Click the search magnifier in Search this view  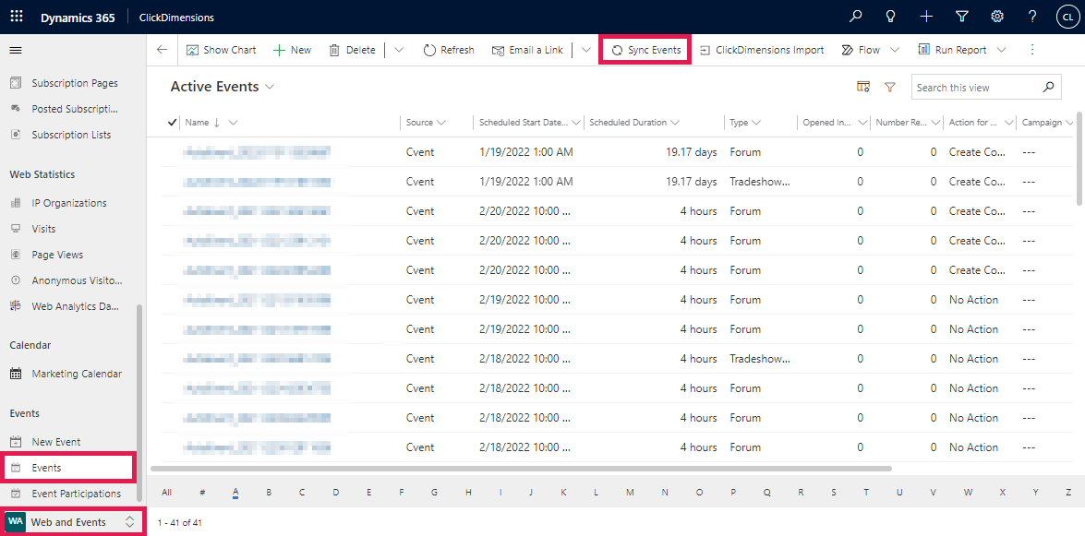click(1049, 87)
